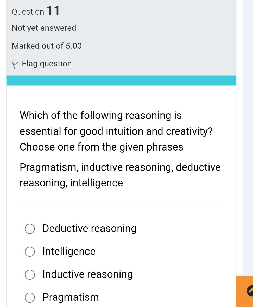This screenshot has width=253, height=307.
Task: Select the Inductive reasoning radio button
Action: click(x=29, y=275)
